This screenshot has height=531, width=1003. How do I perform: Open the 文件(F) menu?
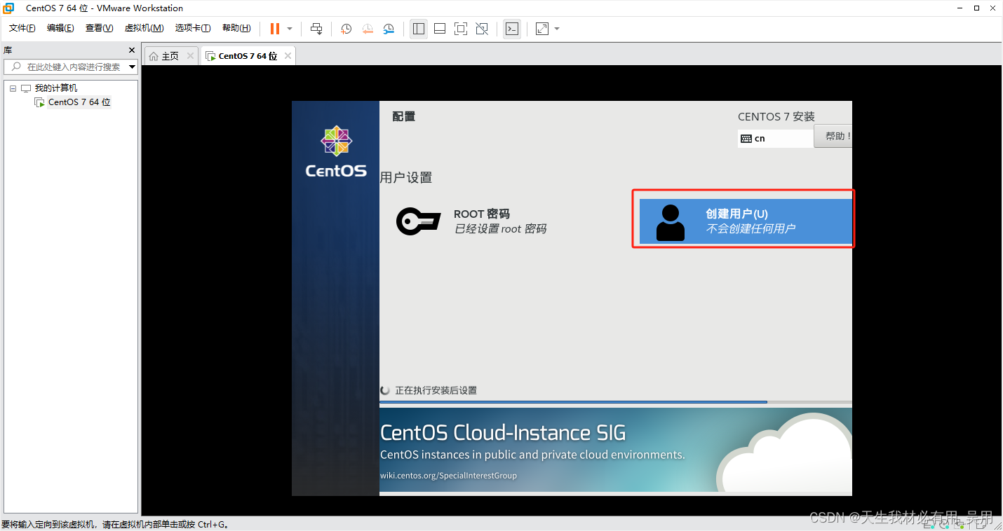click(x=22, y=28)
